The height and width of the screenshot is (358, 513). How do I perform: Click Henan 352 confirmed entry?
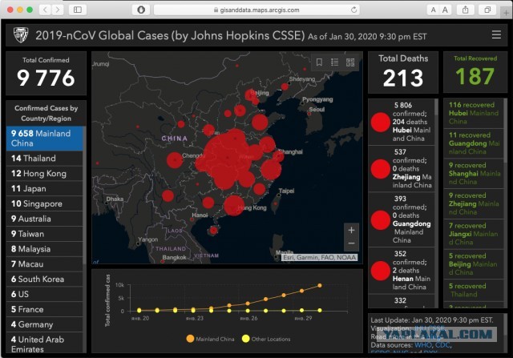click(x=402, y=271)
